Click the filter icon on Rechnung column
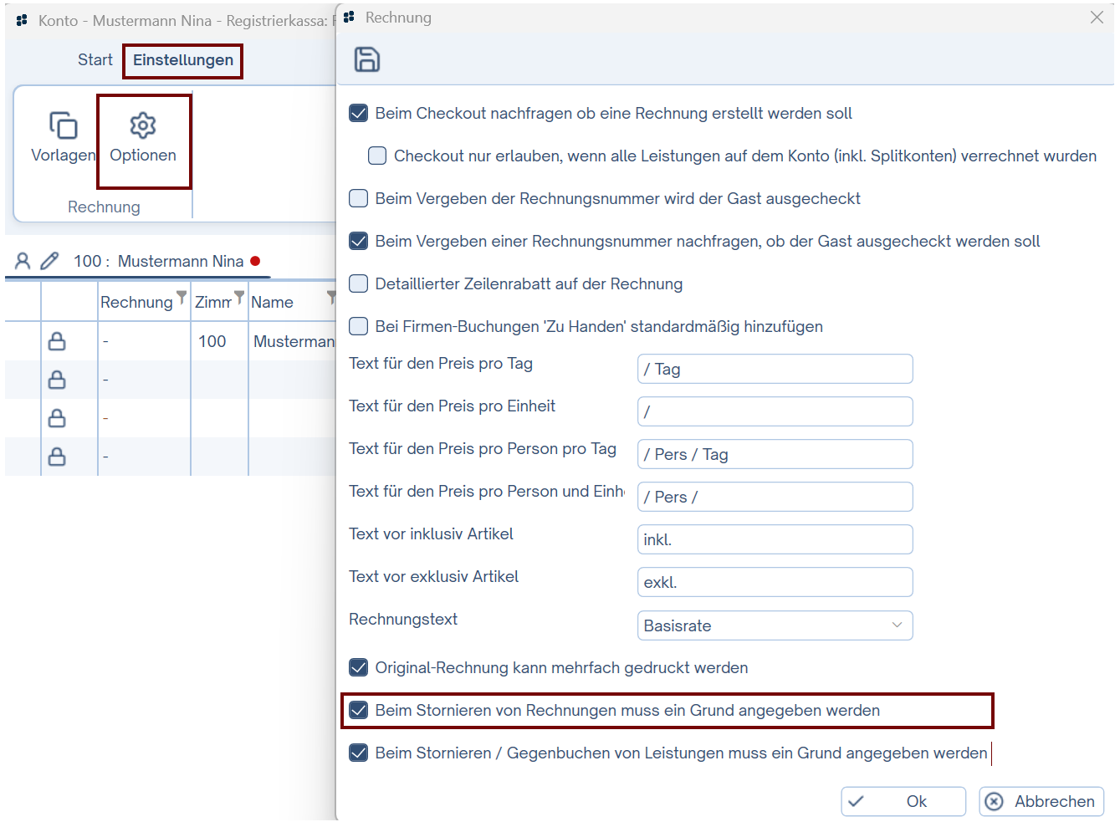This screenshot has width=1115, height=827. [x=182, y=297]
